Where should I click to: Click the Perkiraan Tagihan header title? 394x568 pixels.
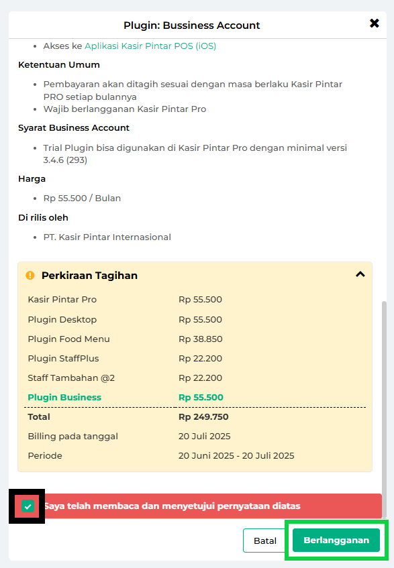pyautogui.click(x=89, y=276)
